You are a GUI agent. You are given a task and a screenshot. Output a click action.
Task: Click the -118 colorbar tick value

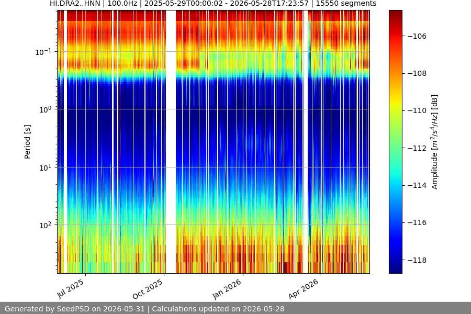[417, 260]
